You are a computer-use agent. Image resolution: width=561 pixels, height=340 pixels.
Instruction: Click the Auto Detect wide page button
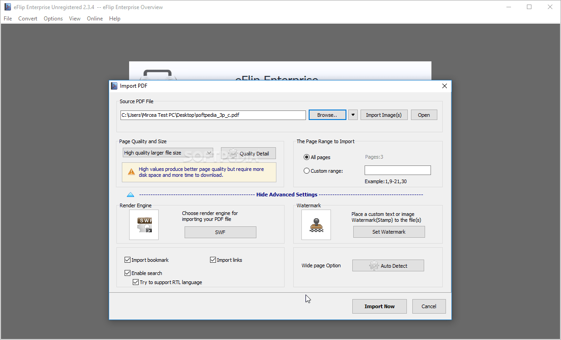(388, 266)
